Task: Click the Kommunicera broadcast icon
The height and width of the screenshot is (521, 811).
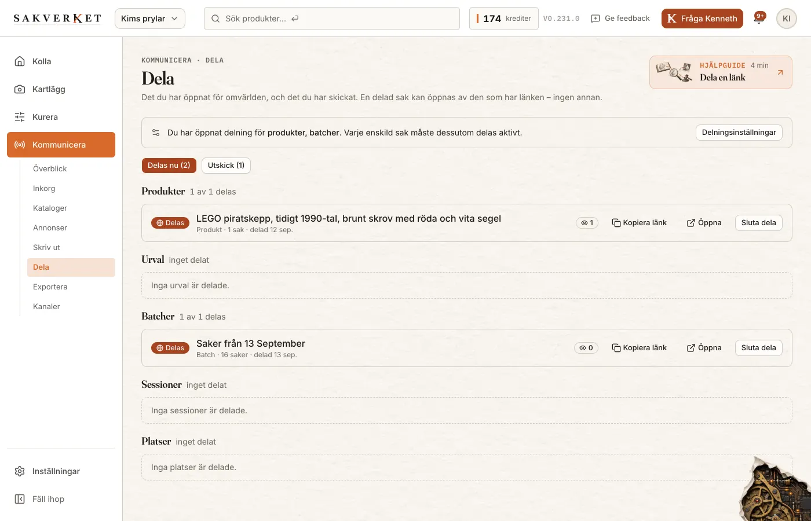Action: coord(20,145)
